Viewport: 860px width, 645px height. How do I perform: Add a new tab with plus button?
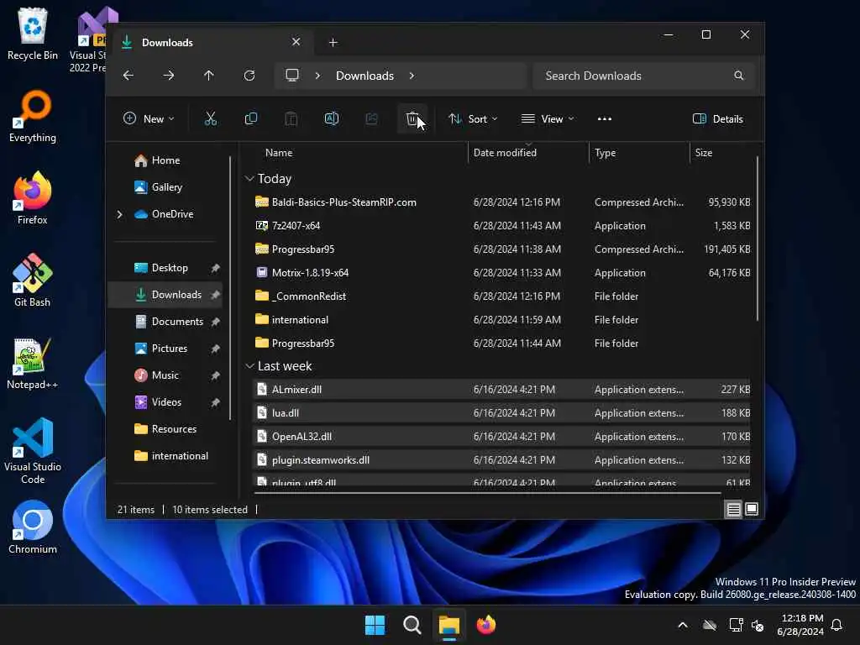pyautogui.click(x=333, y=42)
